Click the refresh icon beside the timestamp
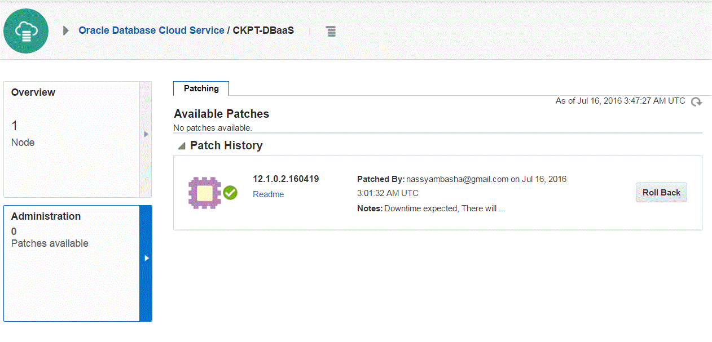Image resolution: width=712 pixels, height=342 pixels. tap(697, 102)
